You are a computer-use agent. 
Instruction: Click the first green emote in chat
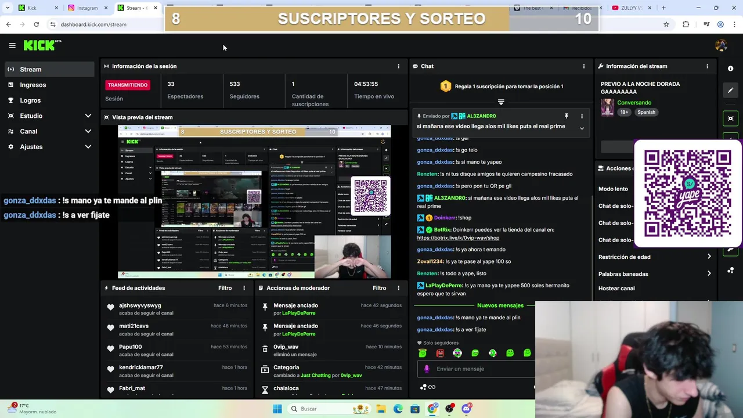coord(423,353)
